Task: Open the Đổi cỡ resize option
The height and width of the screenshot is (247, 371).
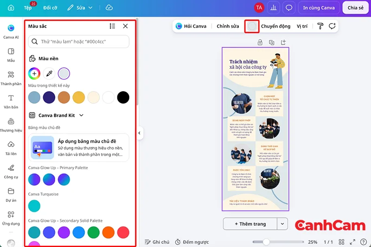Action: pos(50,8)
